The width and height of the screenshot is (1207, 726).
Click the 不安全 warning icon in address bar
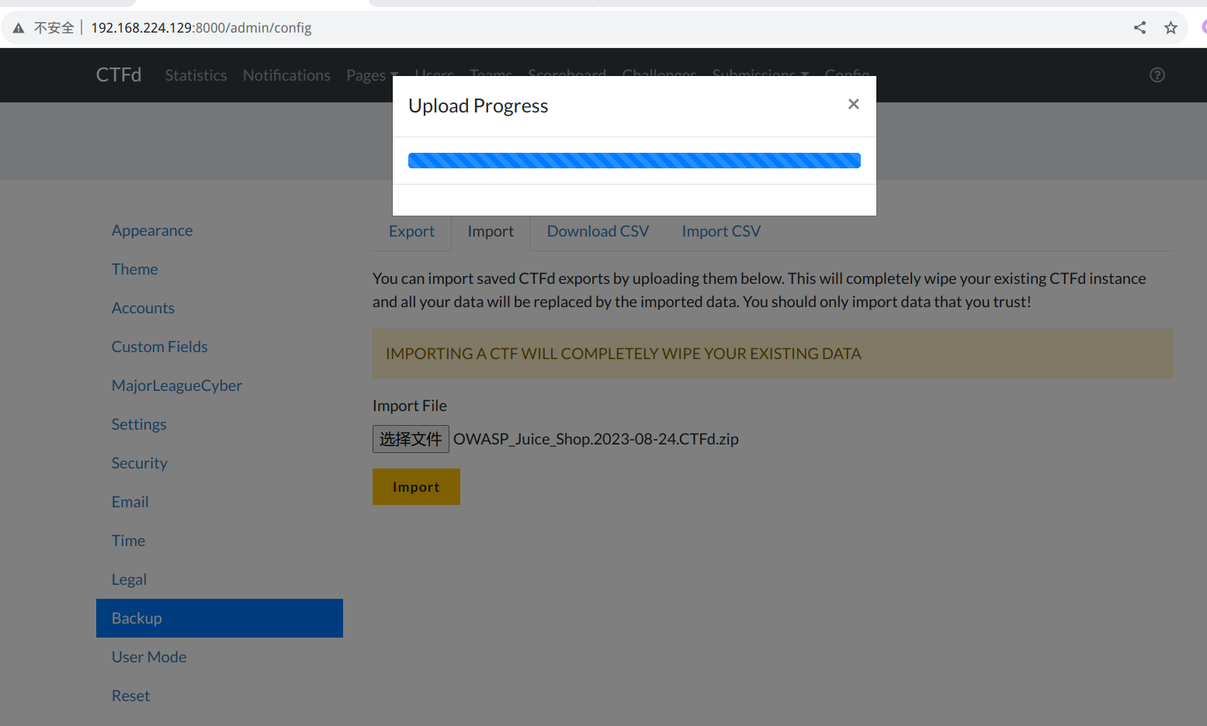click(19, 27)
